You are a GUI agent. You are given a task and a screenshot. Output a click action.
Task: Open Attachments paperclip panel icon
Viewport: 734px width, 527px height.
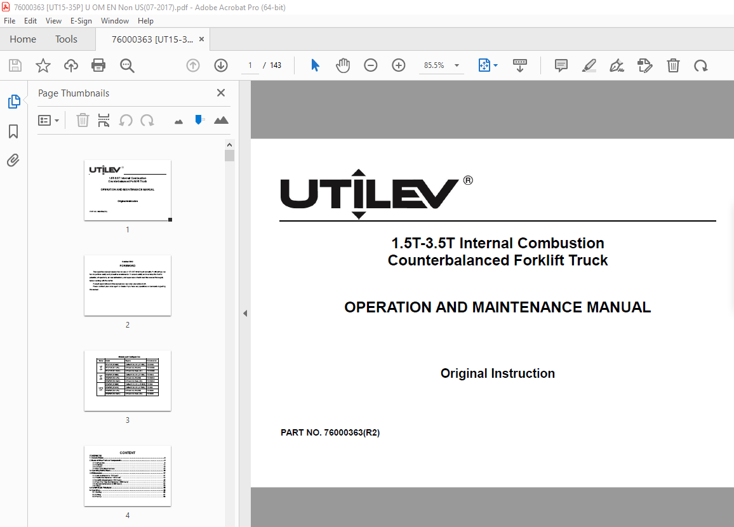pyautogui.click(x=13, y=161)
